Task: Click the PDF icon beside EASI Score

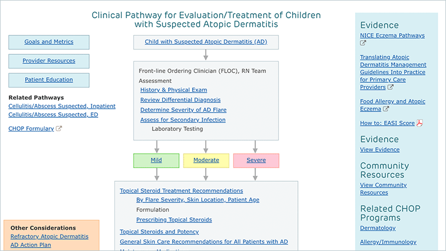Action: click(x=420, y=123)
